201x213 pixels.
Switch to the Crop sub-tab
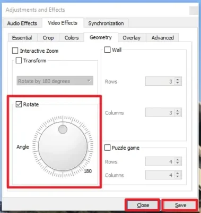coord(48,38)
